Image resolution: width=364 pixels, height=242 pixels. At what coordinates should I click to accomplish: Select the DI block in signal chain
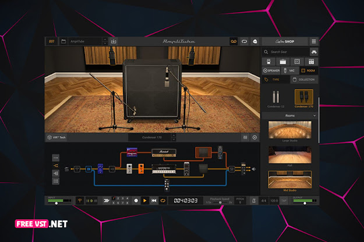[89, 169]
